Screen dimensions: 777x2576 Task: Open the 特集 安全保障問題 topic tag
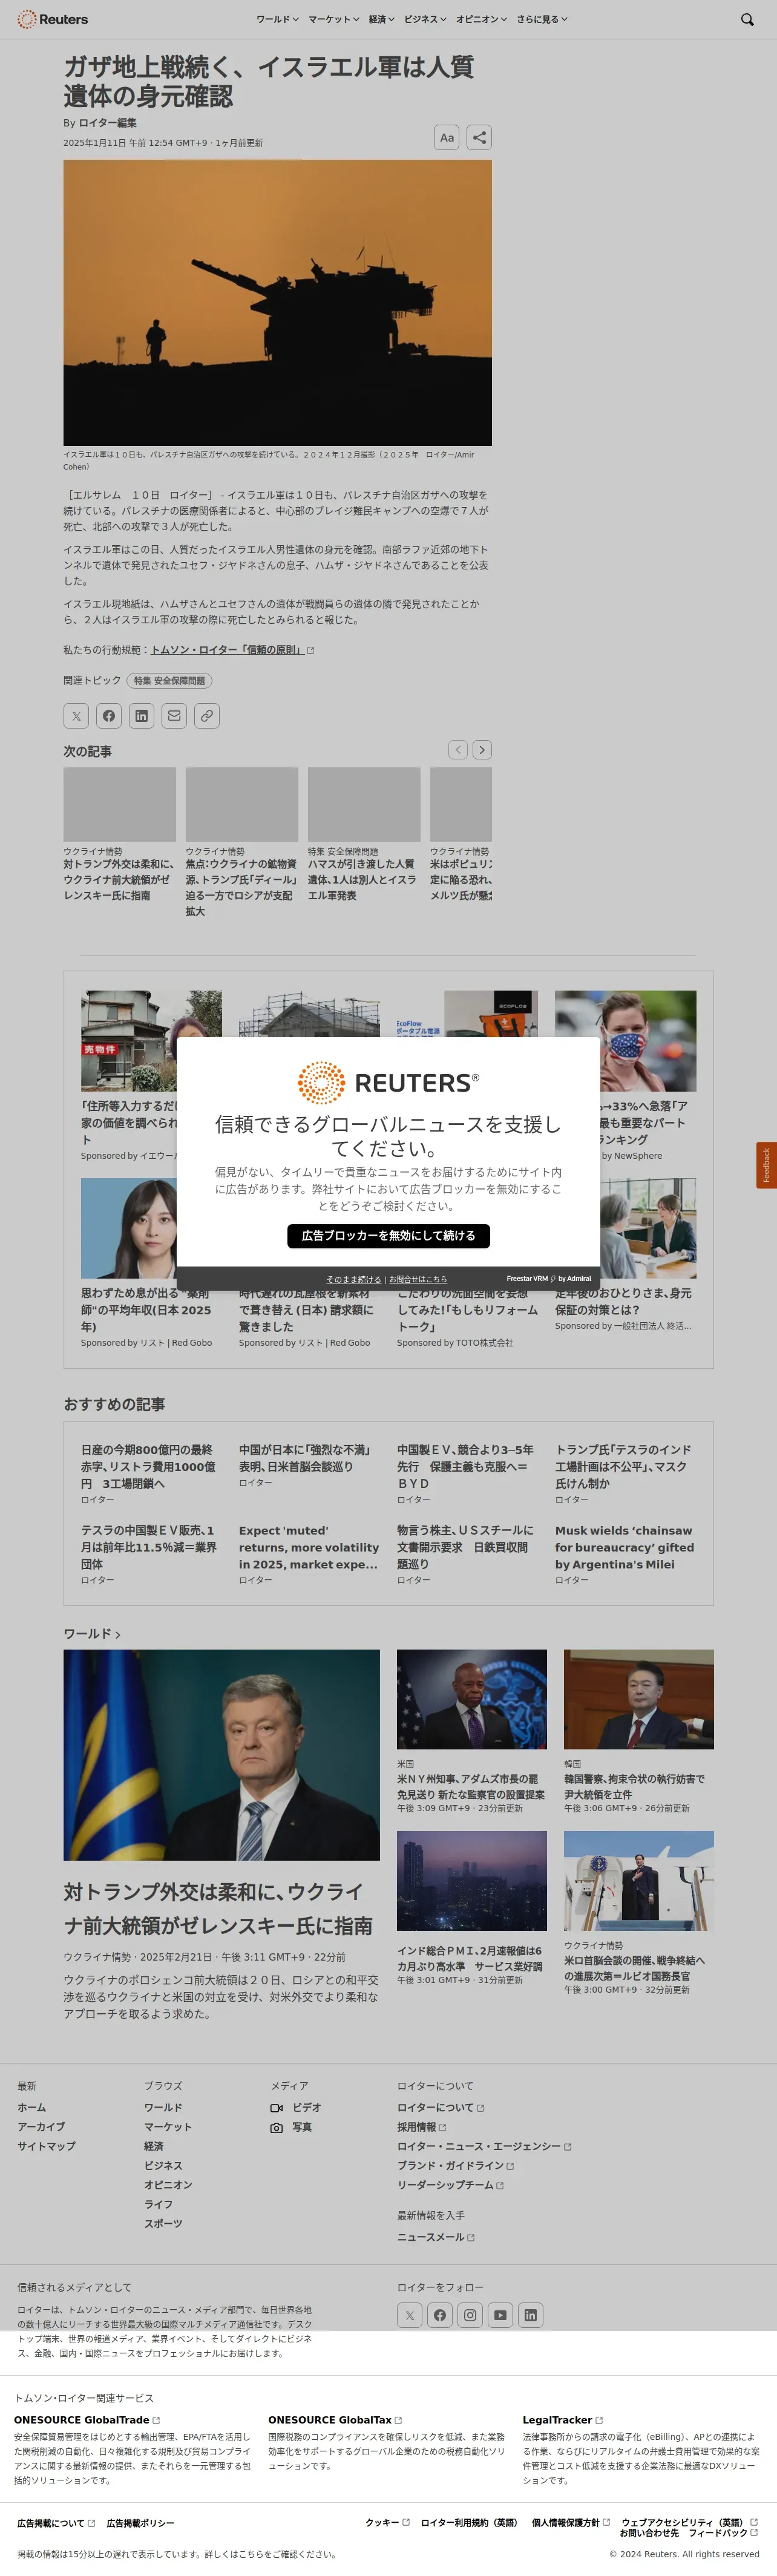pos(169,681)
